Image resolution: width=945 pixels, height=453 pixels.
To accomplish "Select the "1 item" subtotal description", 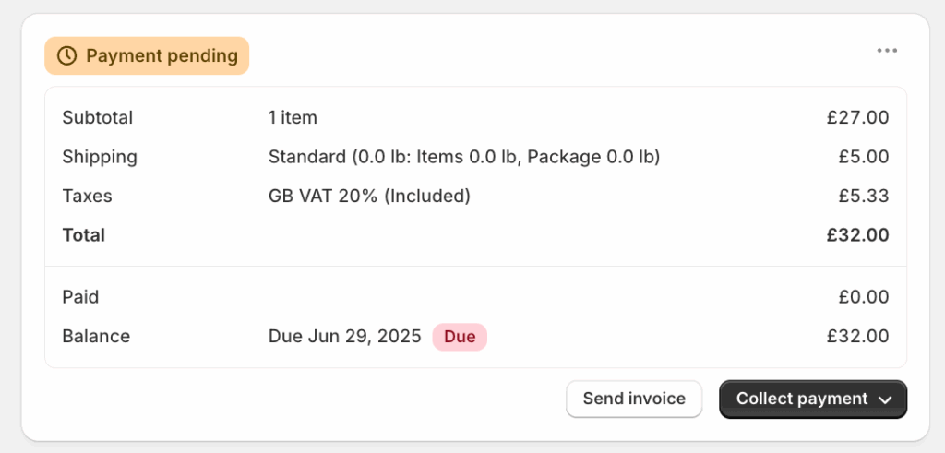I will tap(293, 118).
